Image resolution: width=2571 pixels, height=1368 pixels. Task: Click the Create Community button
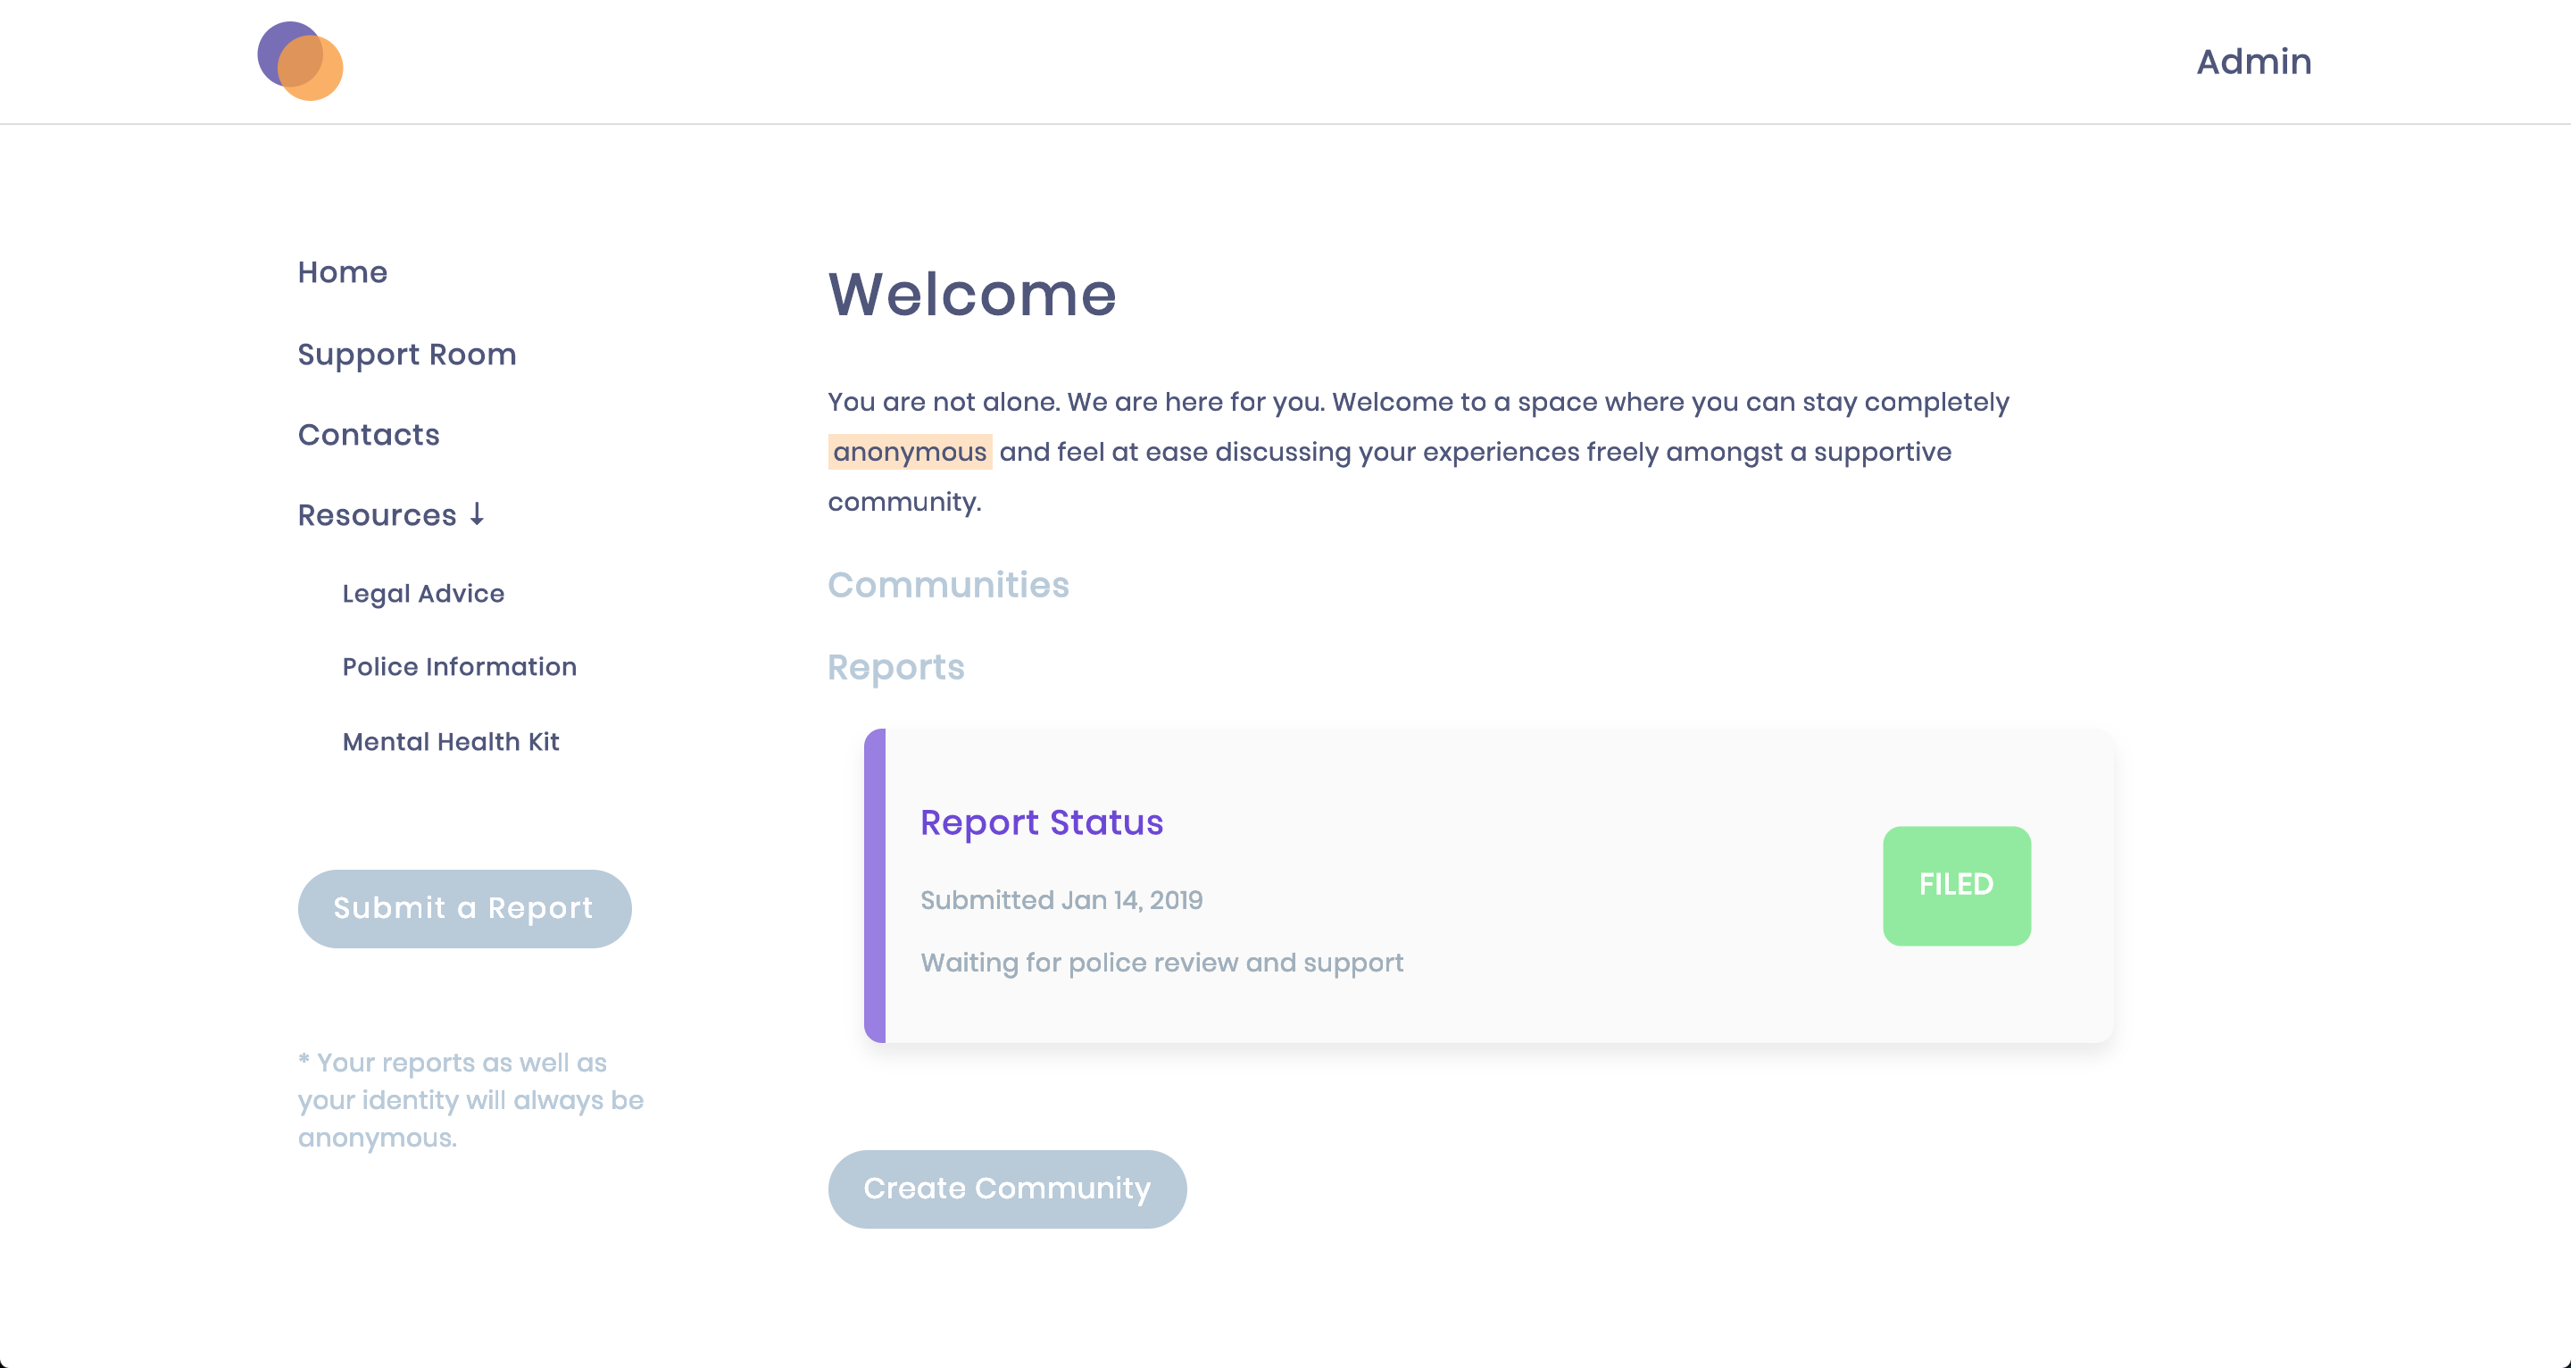(1006, 1189)
